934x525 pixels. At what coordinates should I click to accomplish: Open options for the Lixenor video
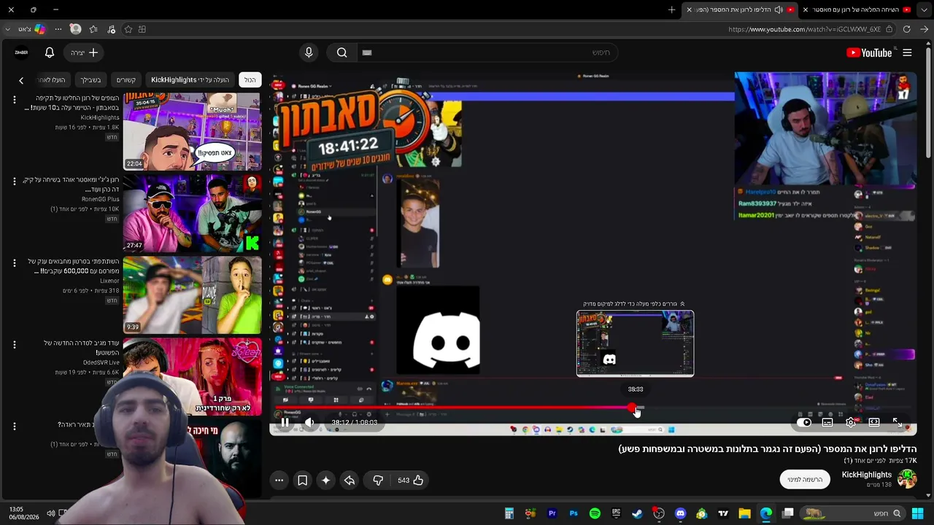[14, 262]
